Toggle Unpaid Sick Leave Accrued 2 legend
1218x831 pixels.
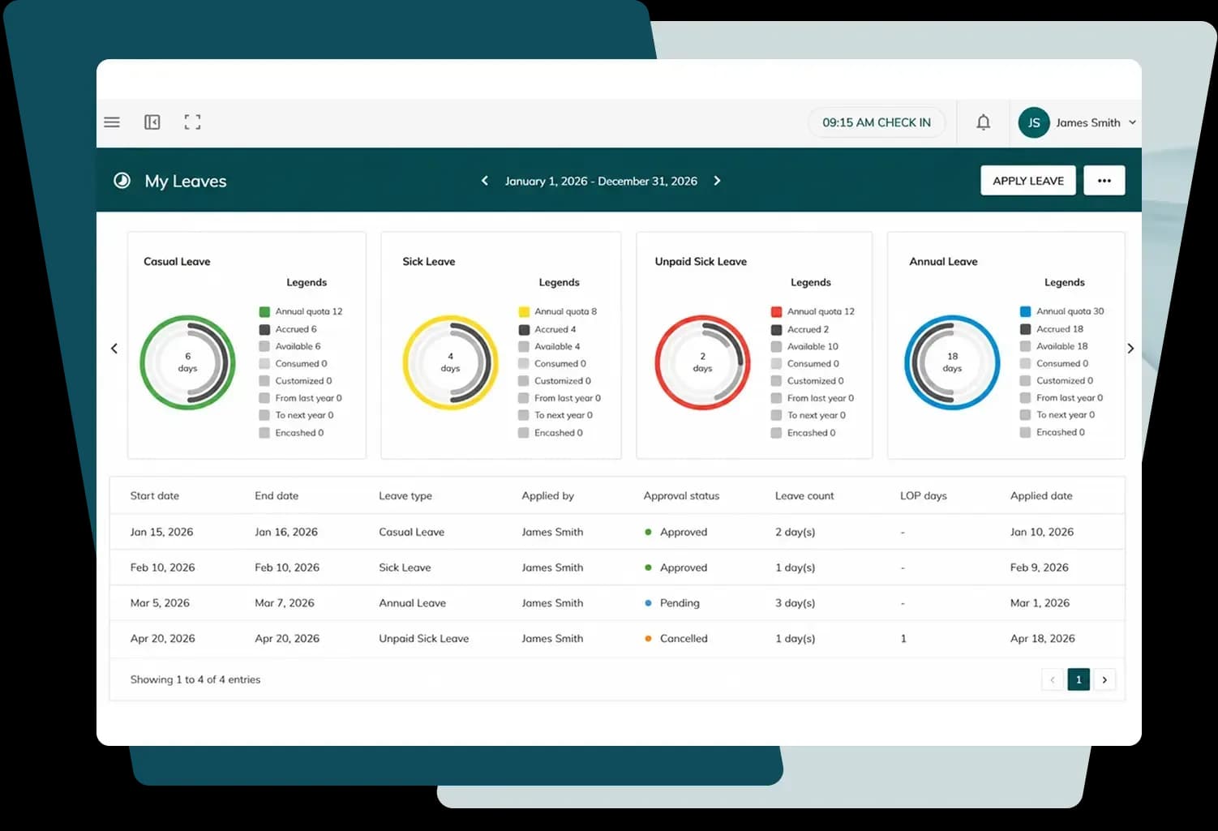[800, 329]
